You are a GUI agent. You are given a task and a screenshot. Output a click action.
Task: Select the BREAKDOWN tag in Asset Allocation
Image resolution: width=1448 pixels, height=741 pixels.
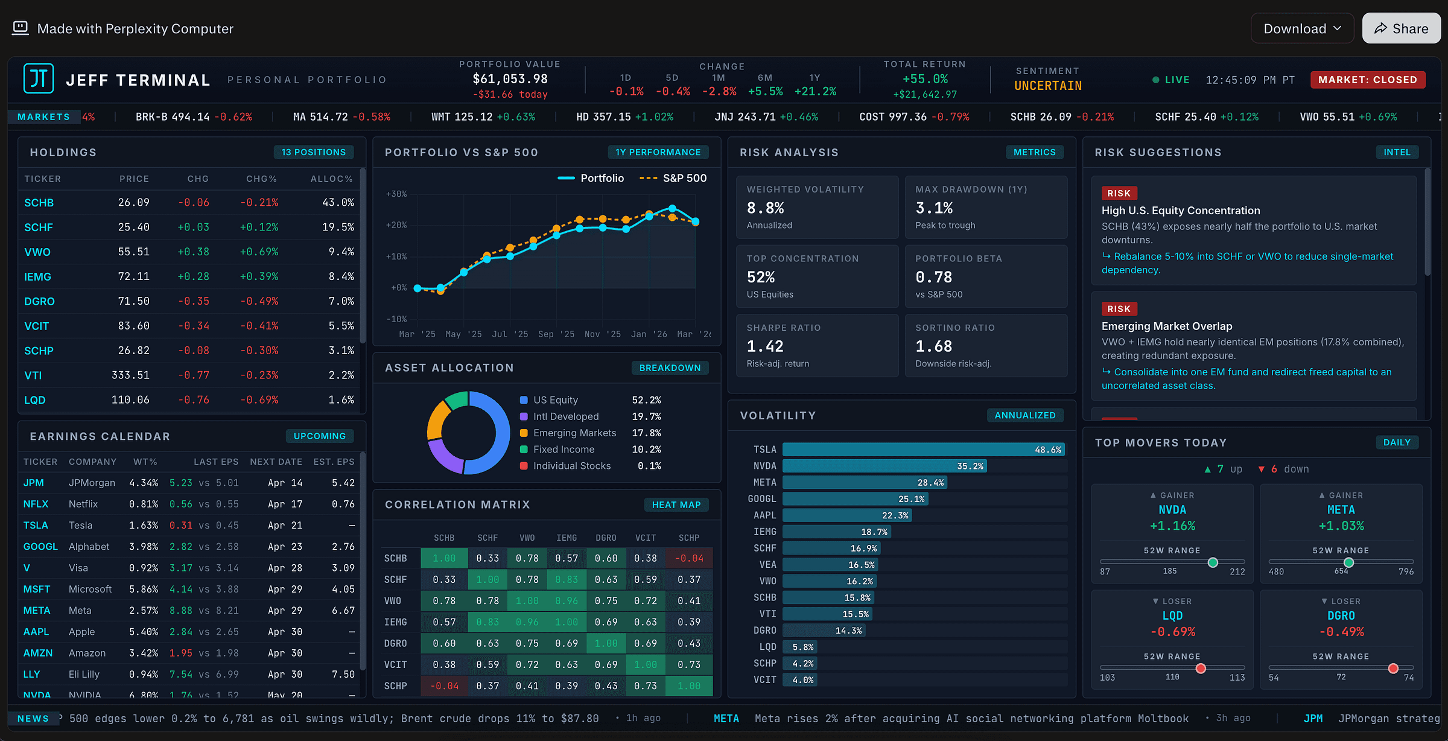[x=670, y=367]
